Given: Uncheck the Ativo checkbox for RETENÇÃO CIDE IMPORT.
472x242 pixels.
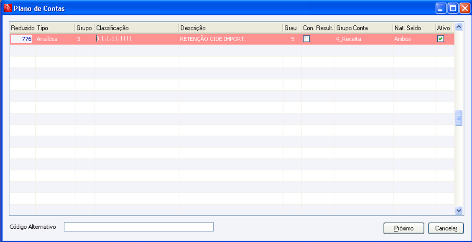Looking at the screenshot, I should (x=440, y=39).
